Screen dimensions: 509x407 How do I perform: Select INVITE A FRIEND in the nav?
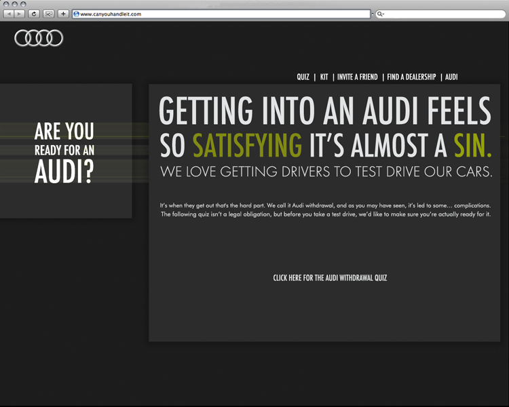point(358,77)
